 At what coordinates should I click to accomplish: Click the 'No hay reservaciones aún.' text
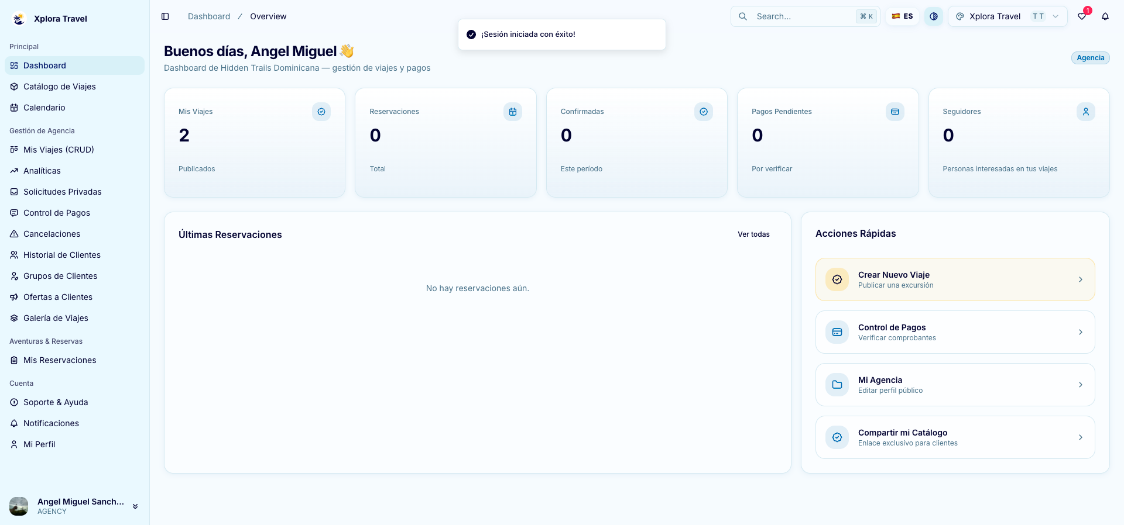(478, 288)
